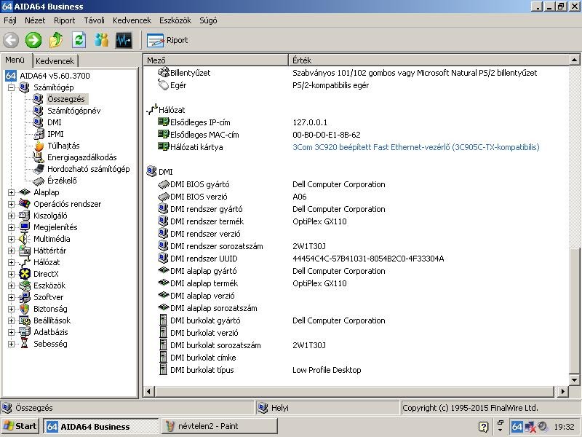Click the Alaplap motherboard icon
Screen dimensions: 582x437
25,192
